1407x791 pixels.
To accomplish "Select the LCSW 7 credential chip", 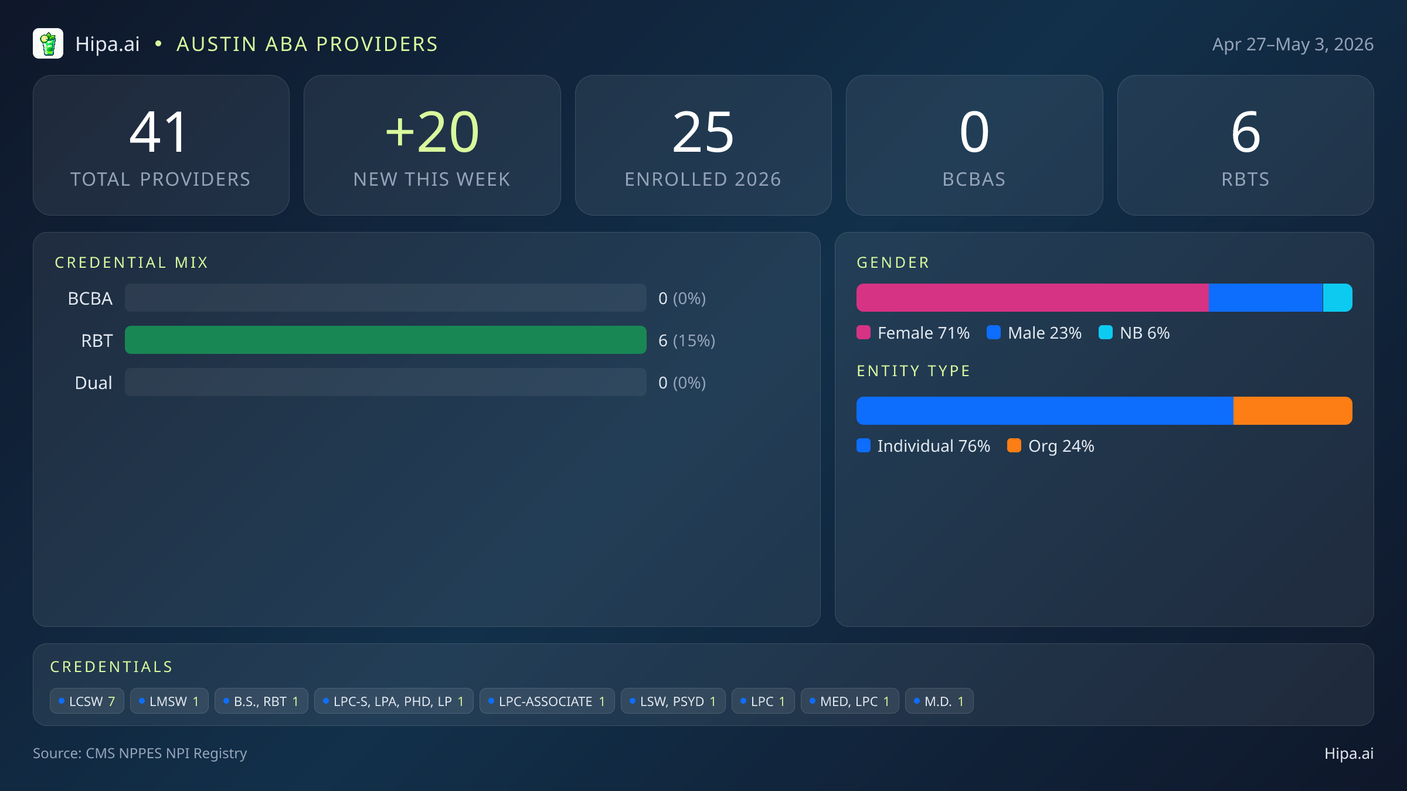I will coord(87,701).
